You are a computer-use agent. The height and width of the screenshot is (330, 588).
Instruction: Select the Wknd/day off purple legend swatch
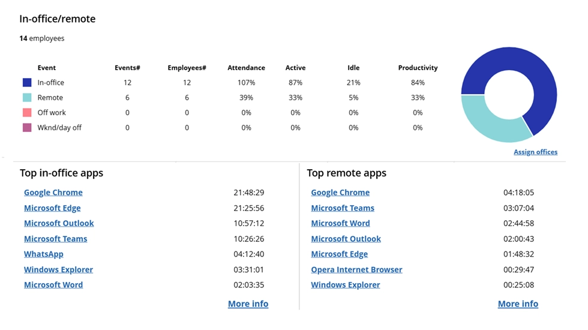pos(27,127)
